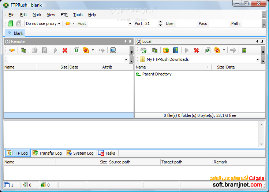Click Remote pane filter folder icon
Viewport: 269px width, 192px height.
(x=86, y=50)
